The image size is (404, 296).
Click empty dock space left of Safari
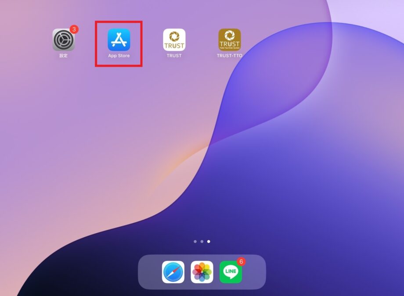click(x=149, y=272)
